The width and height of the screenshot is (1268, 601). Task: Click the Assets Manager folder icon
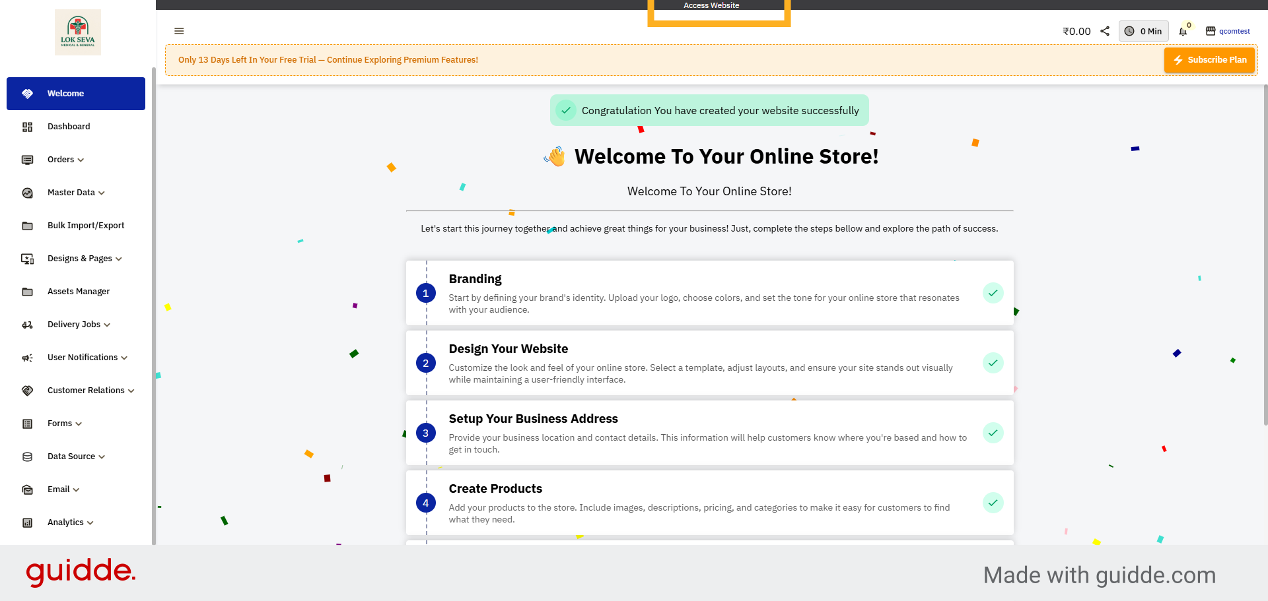[x=27, y=292]
